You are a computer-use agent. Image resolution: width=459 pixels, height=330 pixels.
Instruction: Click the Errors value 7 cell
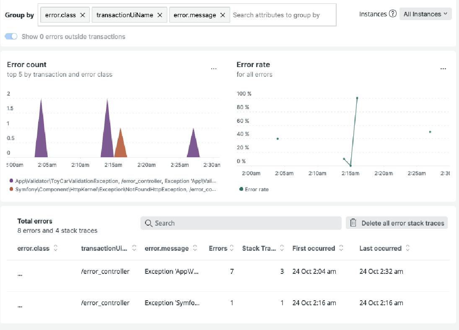232,271
